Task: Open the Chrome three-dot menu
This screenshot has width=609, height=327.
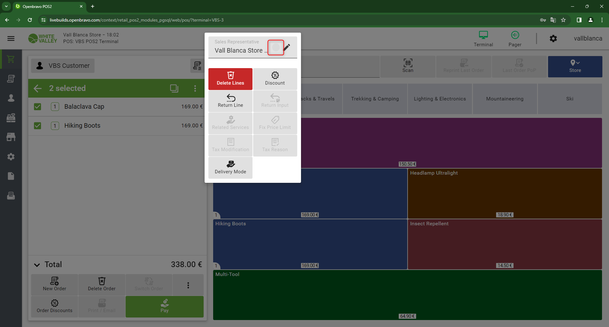Action: [602, 20]
